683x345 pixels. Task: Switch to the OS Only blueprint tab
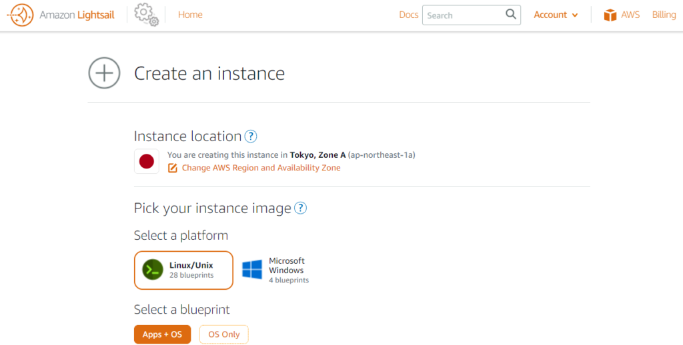[x=224, y=334]
